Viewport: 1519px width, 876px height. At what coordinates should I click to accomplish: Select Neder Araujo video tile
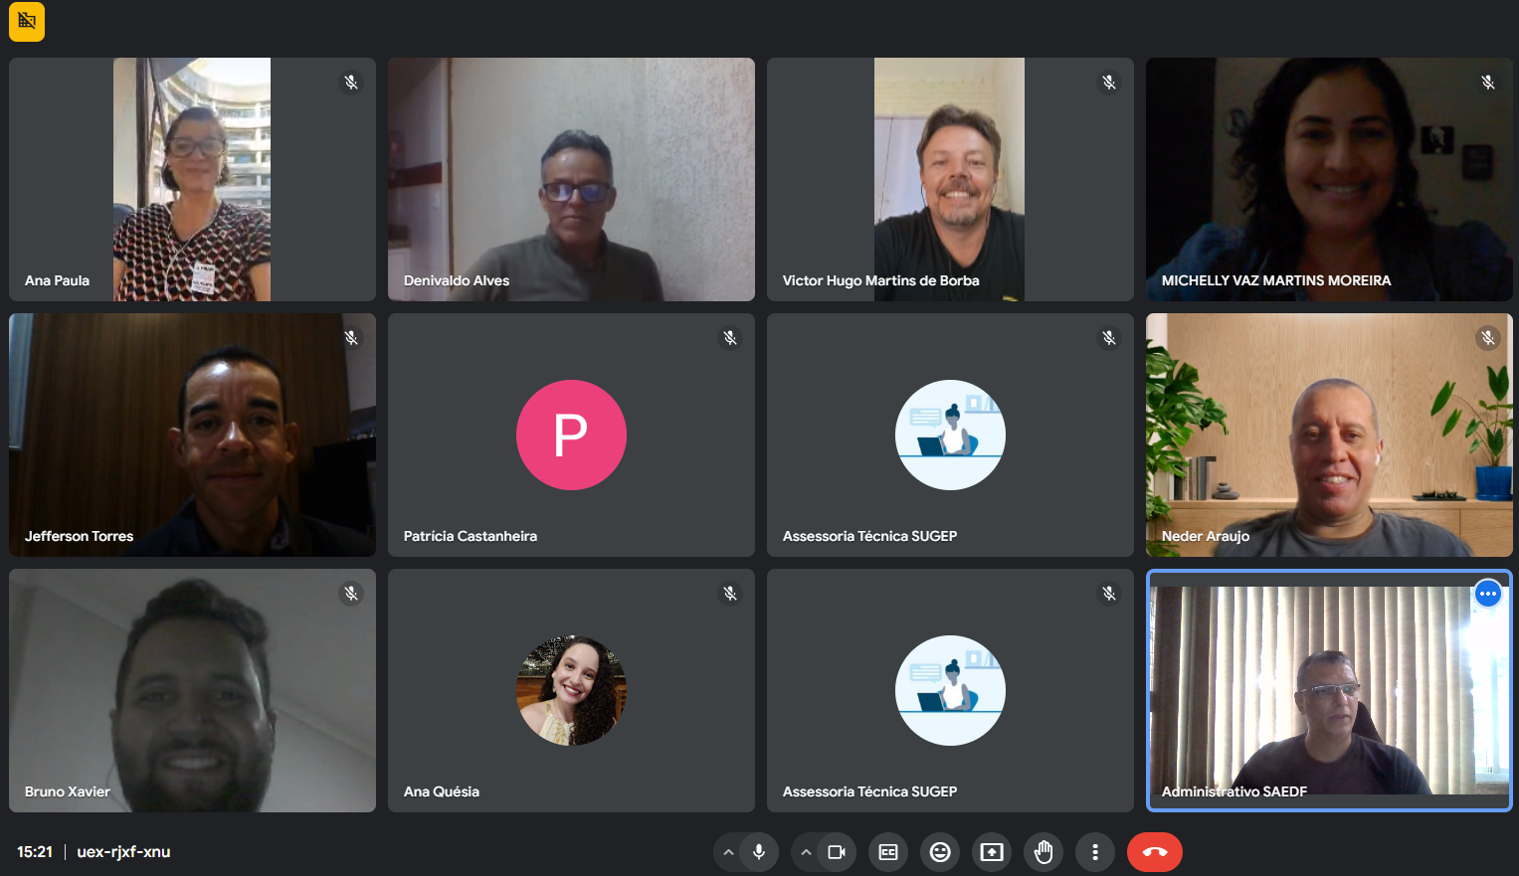click(1329, 435)
